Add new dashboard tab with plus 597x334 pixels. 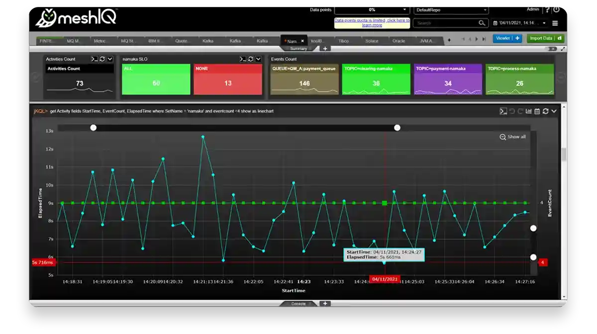tap(449, 40)
